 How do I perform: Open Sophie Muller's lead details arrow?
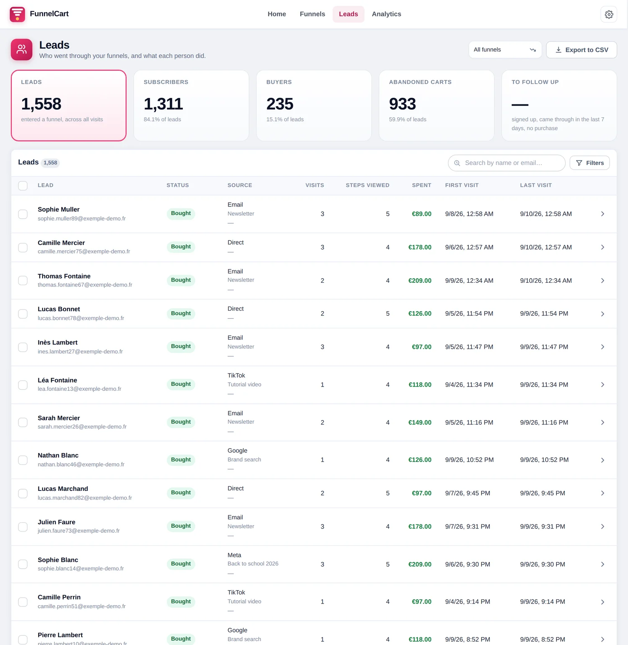pos(602,214)
